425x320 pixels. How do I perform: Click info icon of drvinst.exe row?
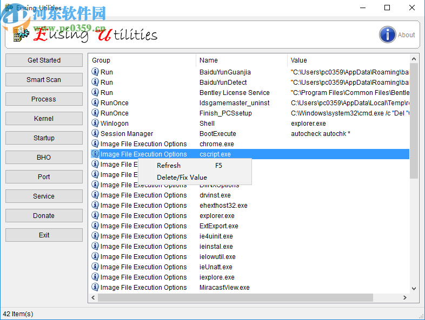coord(95,195)
